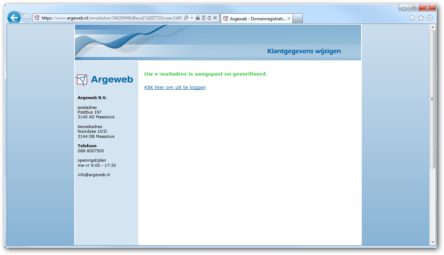Click the info@argeweb.nl email address

tap(94, 175)
